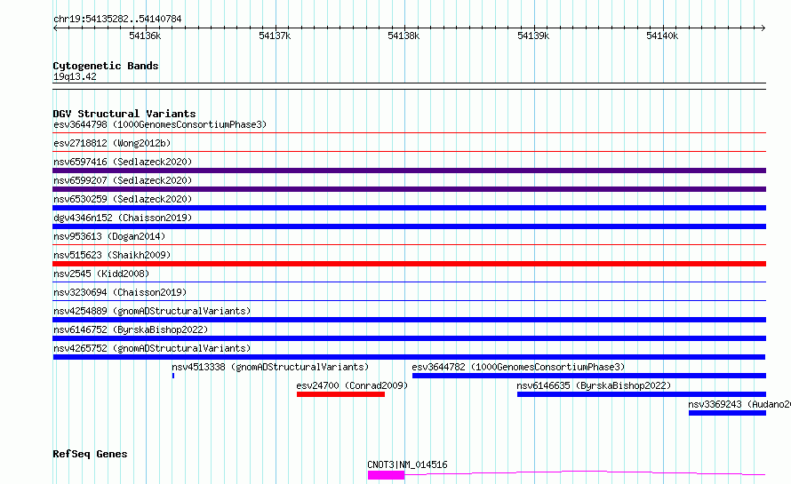Click the blue bar of nsv6146635
Image resolution: width=791 pixels, height=484 pixels.
(x=641, y=394)
